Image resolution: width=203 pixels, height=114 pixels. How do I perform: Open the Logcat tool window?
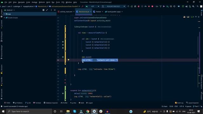point(89,103)
